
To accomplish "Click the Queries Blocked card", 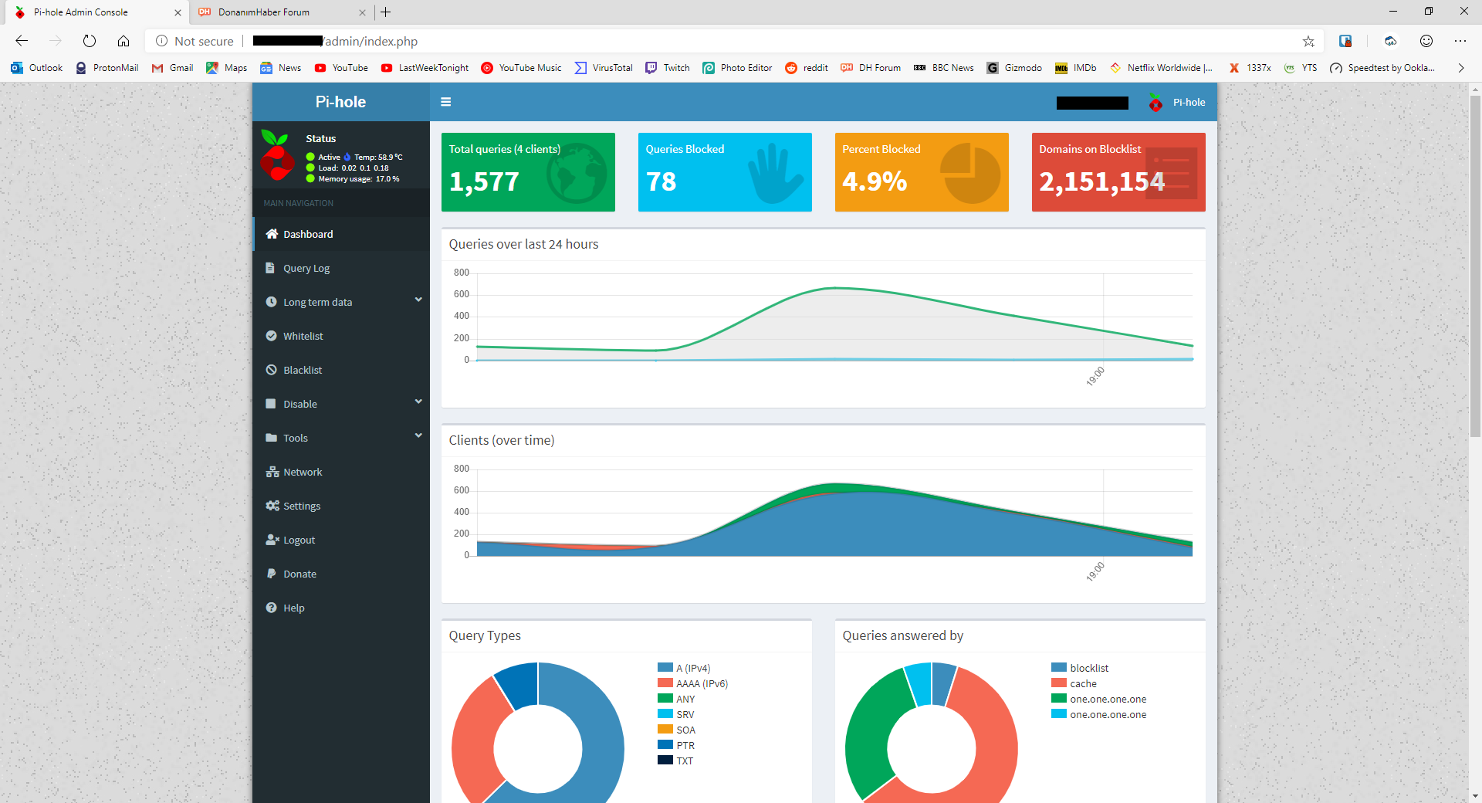I will 725,172.
